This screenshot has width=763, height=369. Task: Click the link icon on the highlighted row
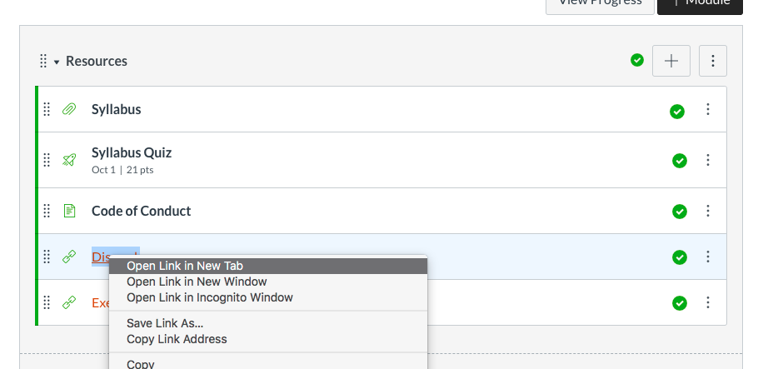[69, 257]
